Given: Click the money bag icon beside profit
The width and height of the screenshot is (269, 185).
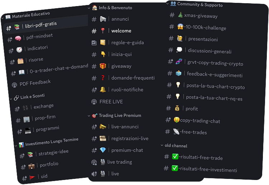Looking at the screenshot, I should (177, 108).
